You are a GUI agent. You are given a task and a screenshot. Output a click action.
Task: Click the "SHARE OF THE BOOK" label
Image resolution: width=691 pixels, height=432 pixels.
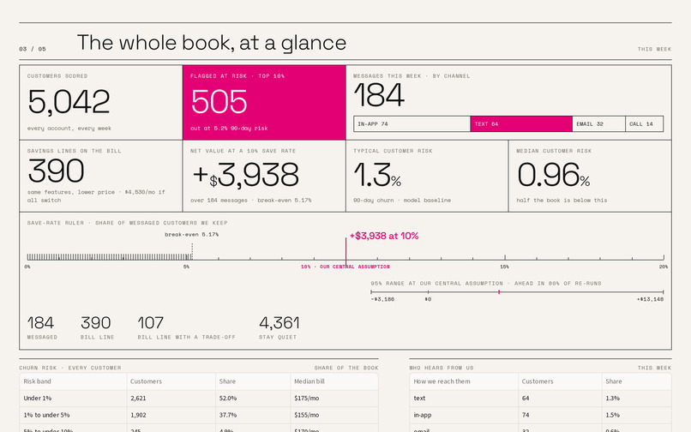(x=346, y=368)
